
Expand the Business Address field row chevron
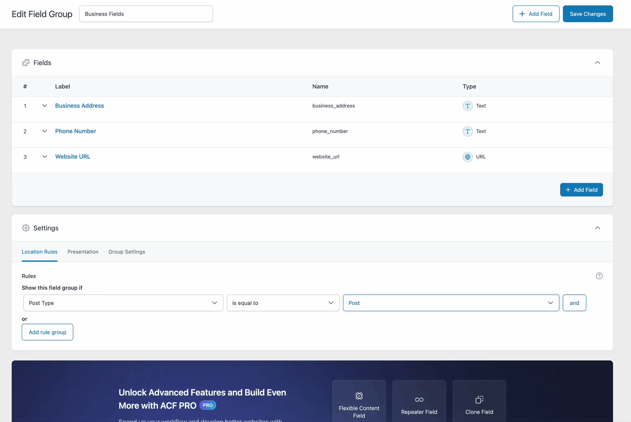45,106
